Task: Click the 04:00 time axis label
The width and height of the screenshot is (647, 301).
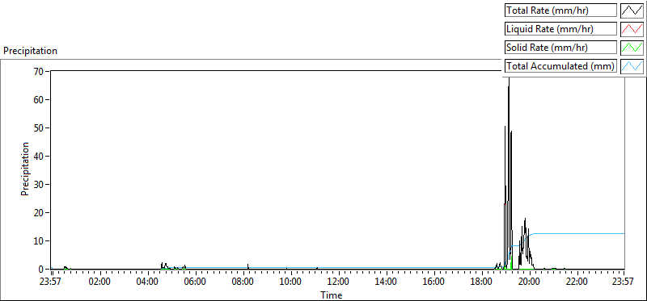Action: click(x=148, y=282)
